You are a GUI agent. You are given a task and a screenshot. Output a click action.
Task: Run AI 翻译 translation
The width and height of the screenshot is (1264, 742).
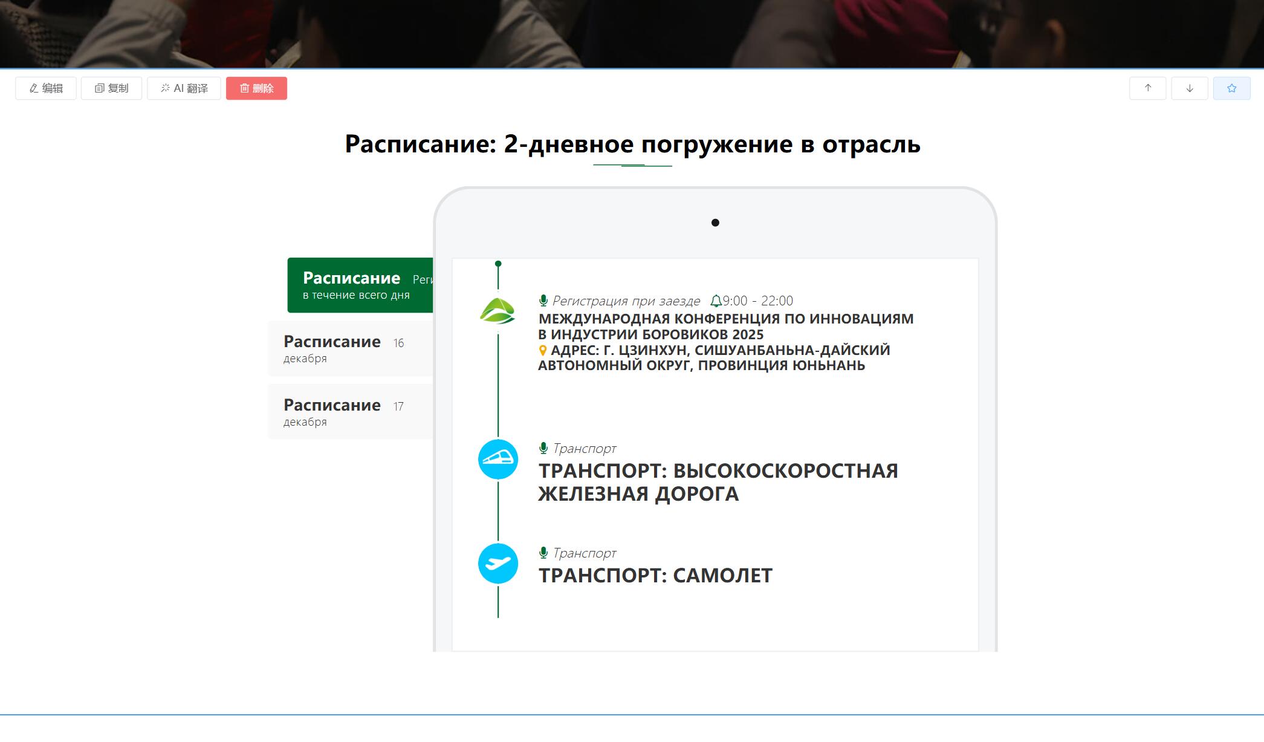[184, 88]
